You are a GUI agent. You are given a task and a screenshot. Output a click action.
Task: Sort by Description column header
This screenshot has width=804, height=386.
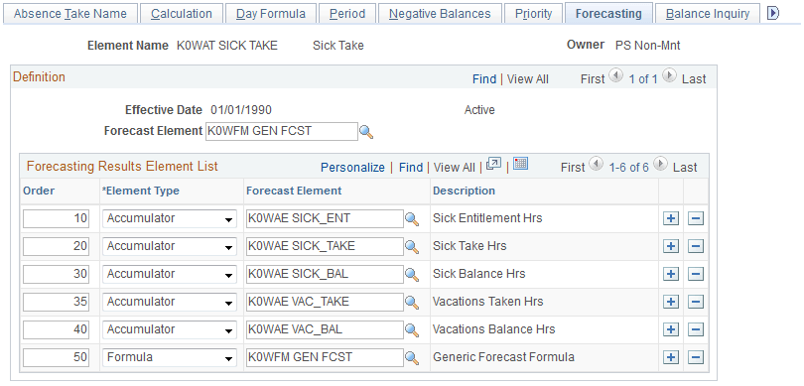[x=465, y=192]
